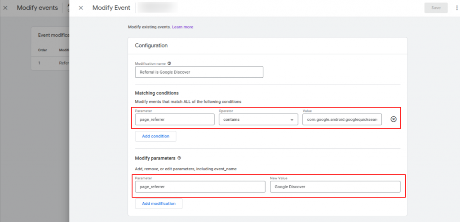Click the Order column header
The height and width of the screenshot is (222, 460).
(42, 50)
